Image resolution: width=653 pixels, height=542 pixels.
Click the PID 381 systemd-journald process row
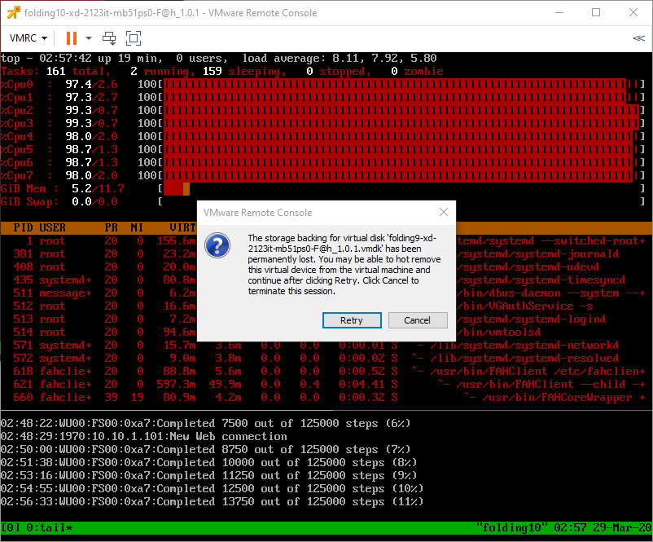point(326,254)
